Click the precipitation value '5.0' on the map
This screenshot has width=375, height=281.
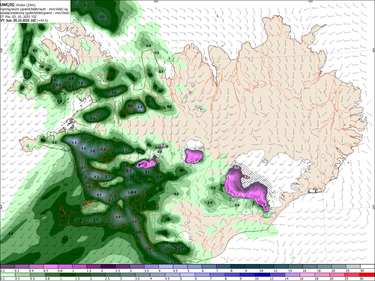[x=140, y=107]
